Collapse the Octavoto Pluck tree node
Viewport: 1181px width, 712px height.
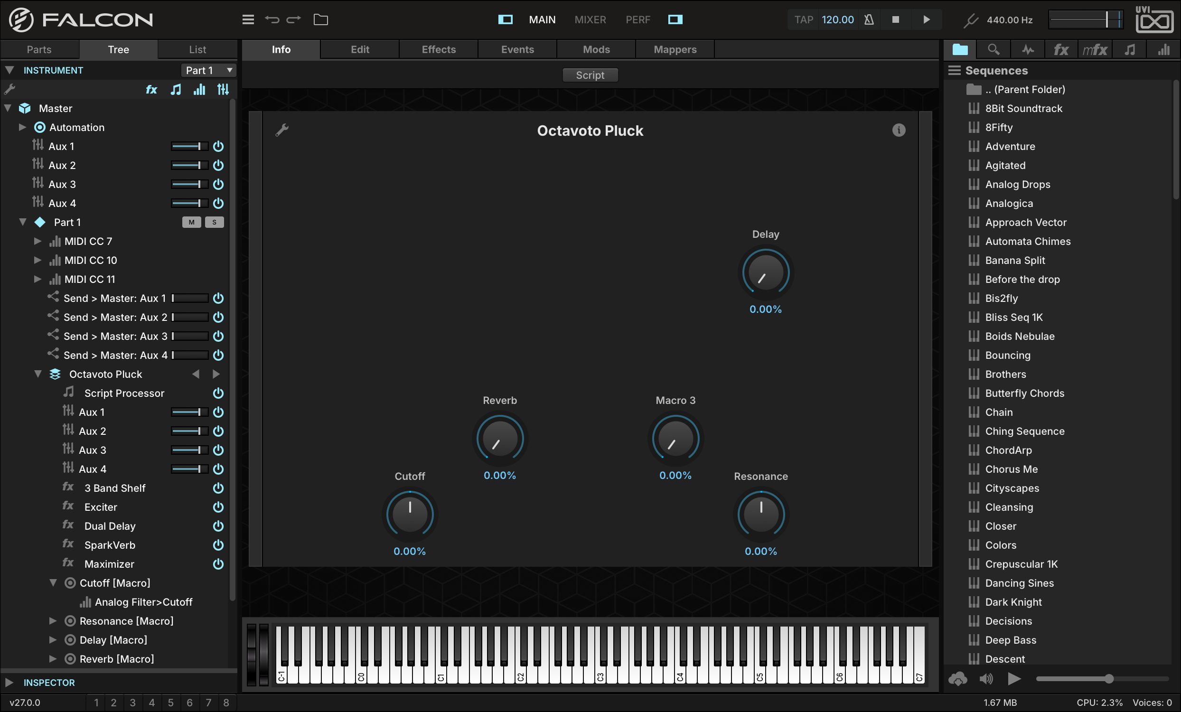37,374
